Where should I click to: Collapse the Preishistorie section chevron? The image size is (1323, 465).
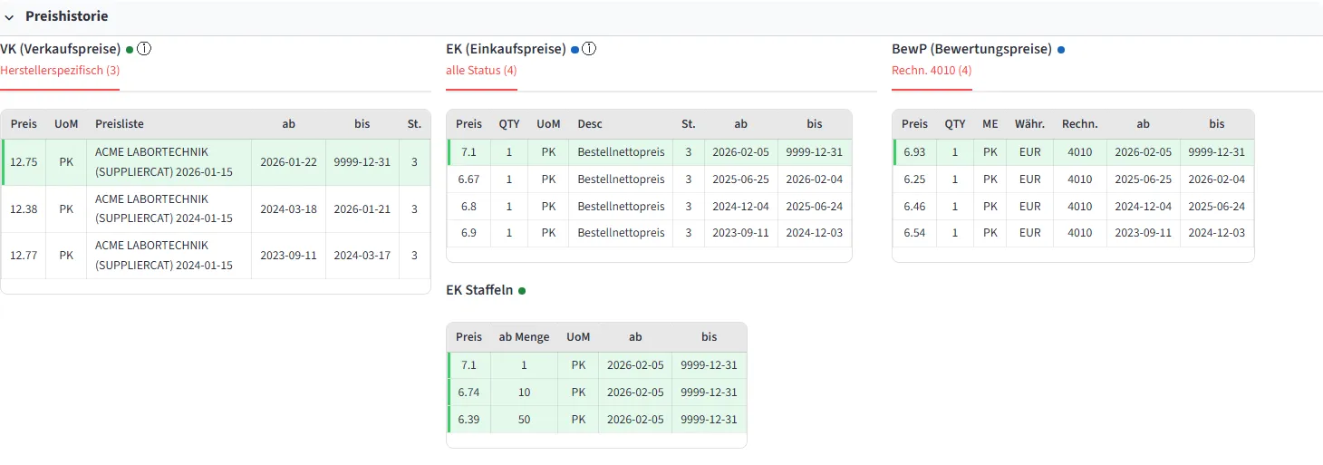(9, 17)
